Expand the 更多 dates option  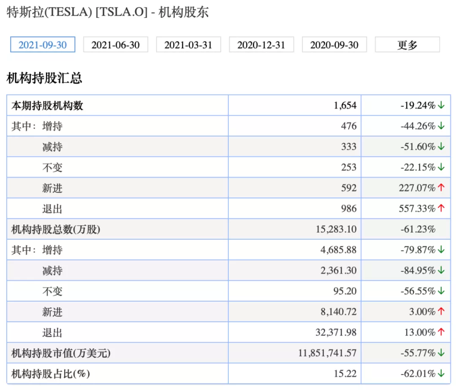click(x=407, y=45)
